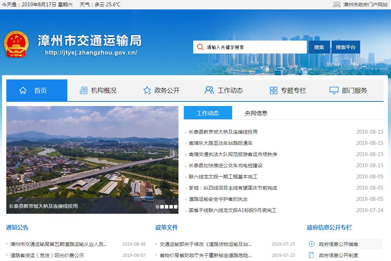The width and height of the screenshot is (391, 261).
Task: Click the star icon beside 政务公开
Action: click(147, 91)
